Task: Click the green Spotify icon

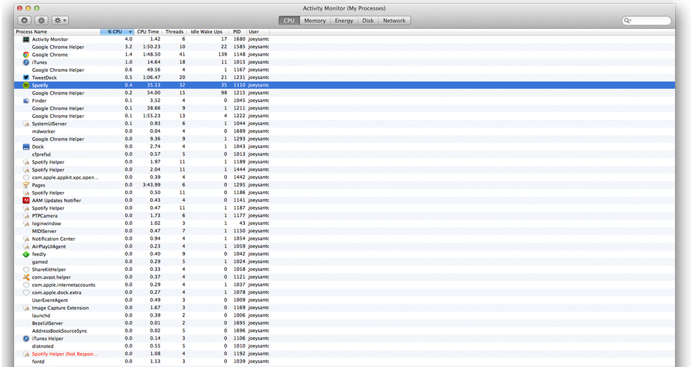Action: click(26, 85)
